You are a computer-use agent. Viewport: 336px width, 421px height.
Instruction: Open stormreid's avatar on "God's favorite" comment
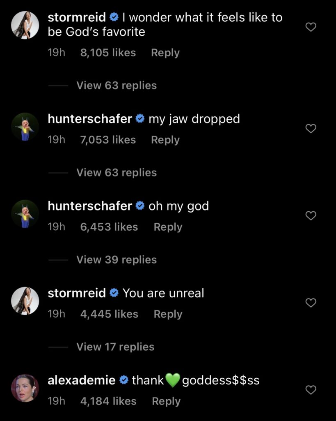(25, 25)
